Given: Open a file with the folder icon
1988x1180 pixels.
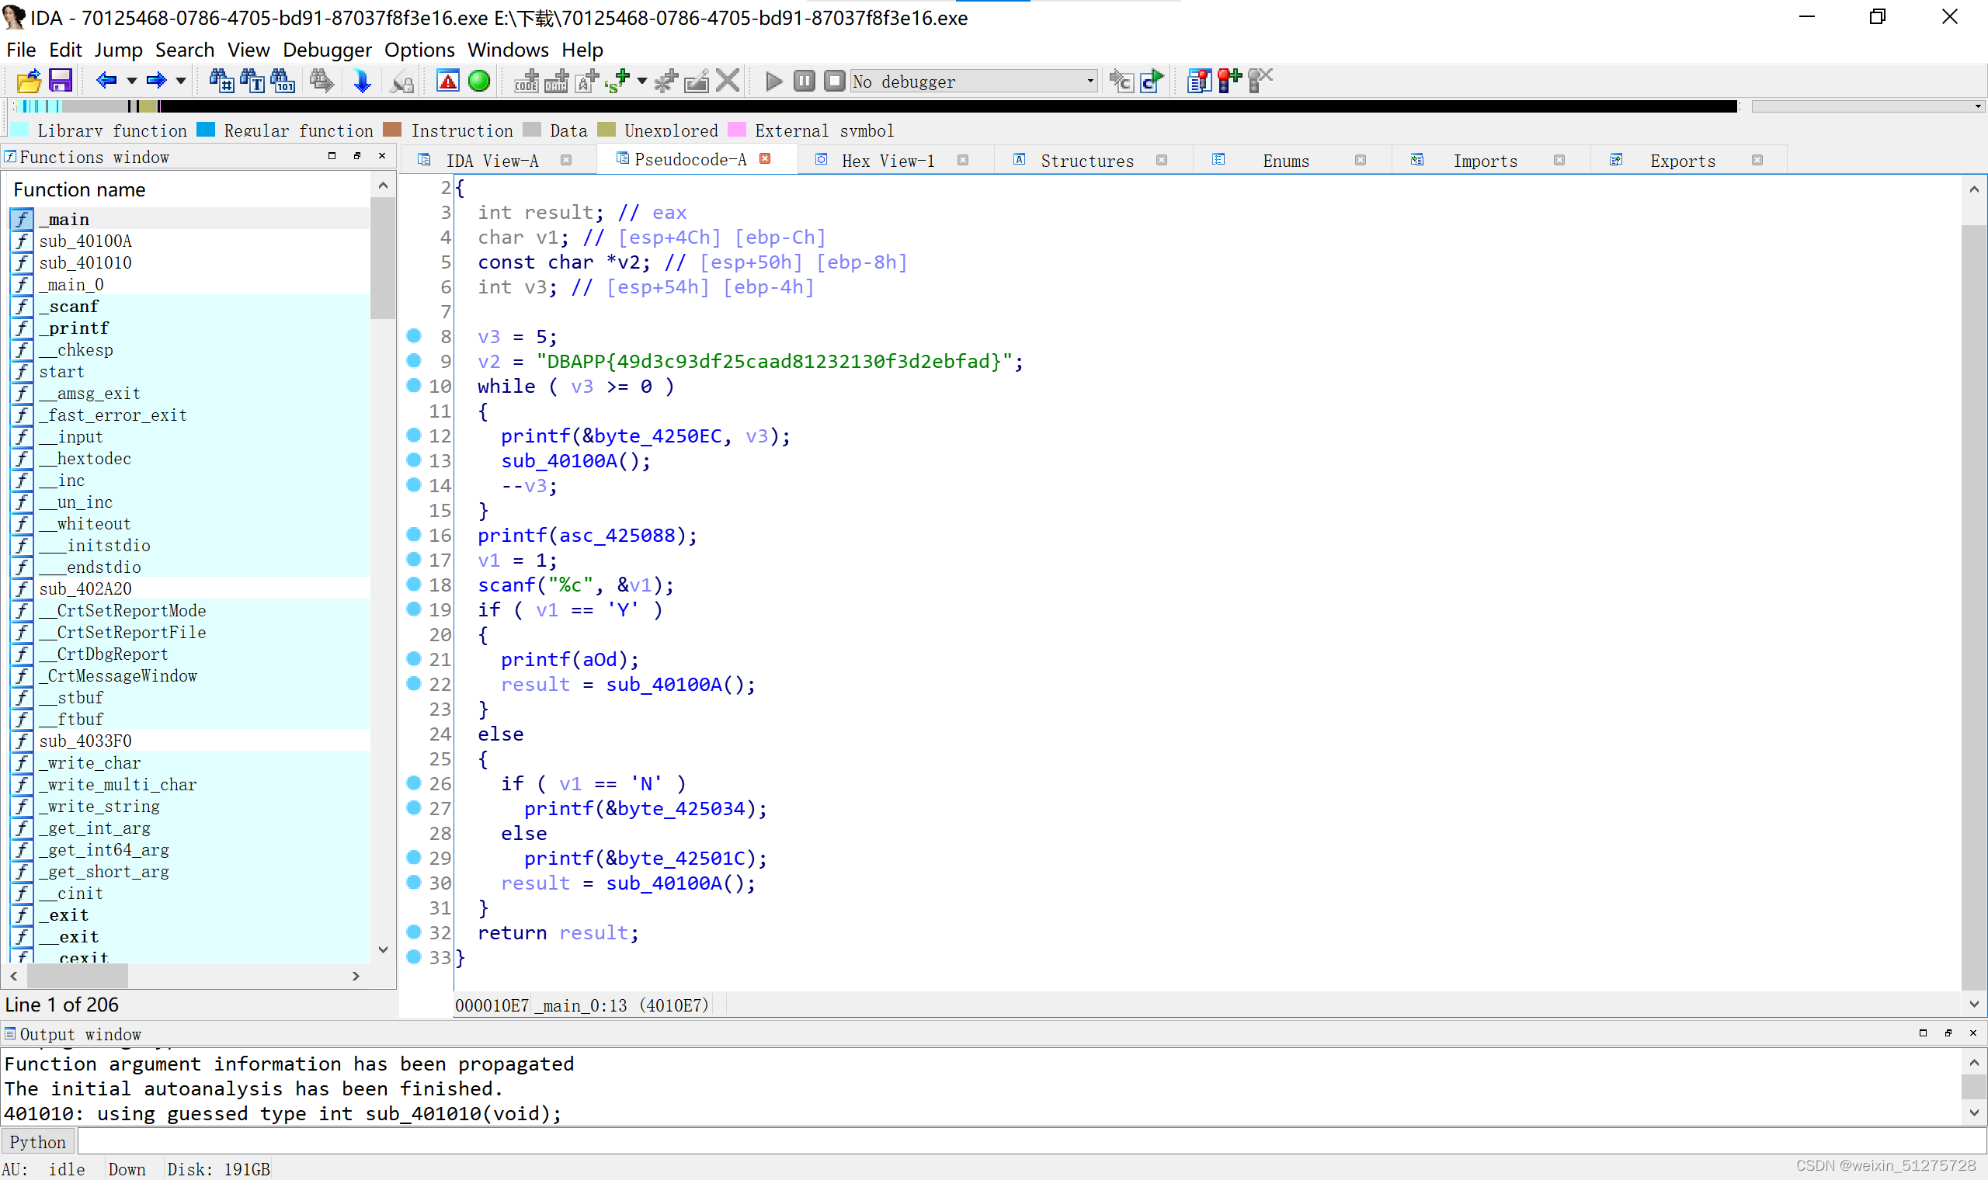Looking at the screenshot, I should click(28, 81).
